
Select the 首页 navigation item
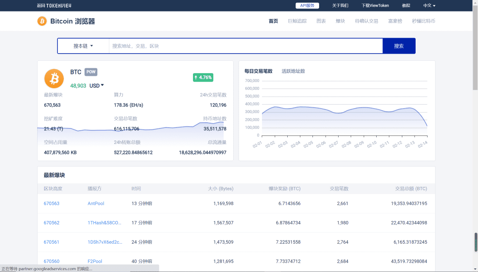tap(273, 21)
